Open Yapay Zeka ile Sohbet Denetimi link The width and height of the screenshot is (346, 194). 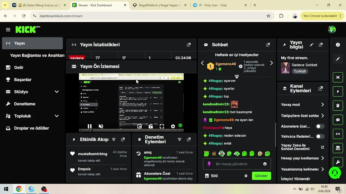click(x=303, y=147)
